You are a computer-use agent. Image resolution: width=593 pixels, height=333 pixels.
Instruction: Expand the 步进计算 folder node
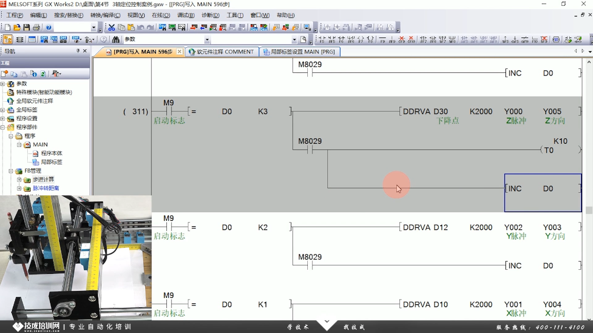(19, 180)
